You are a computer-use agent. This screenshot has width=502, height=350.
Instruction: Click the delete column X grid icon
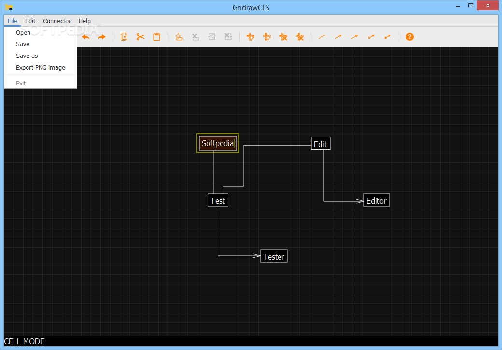[300, 37]
